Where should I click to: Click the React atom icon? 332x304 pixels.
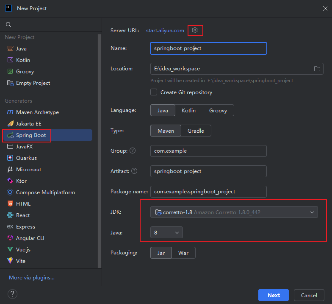(10, 215)
